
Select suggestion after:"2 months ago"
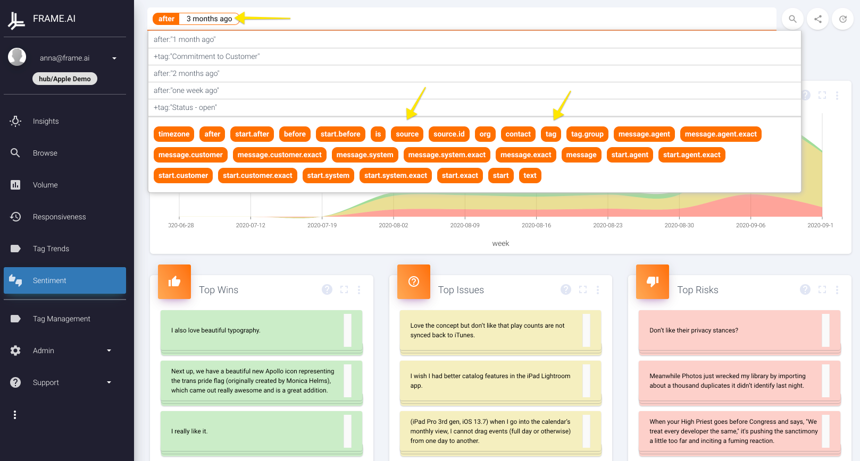coord(474,73)
